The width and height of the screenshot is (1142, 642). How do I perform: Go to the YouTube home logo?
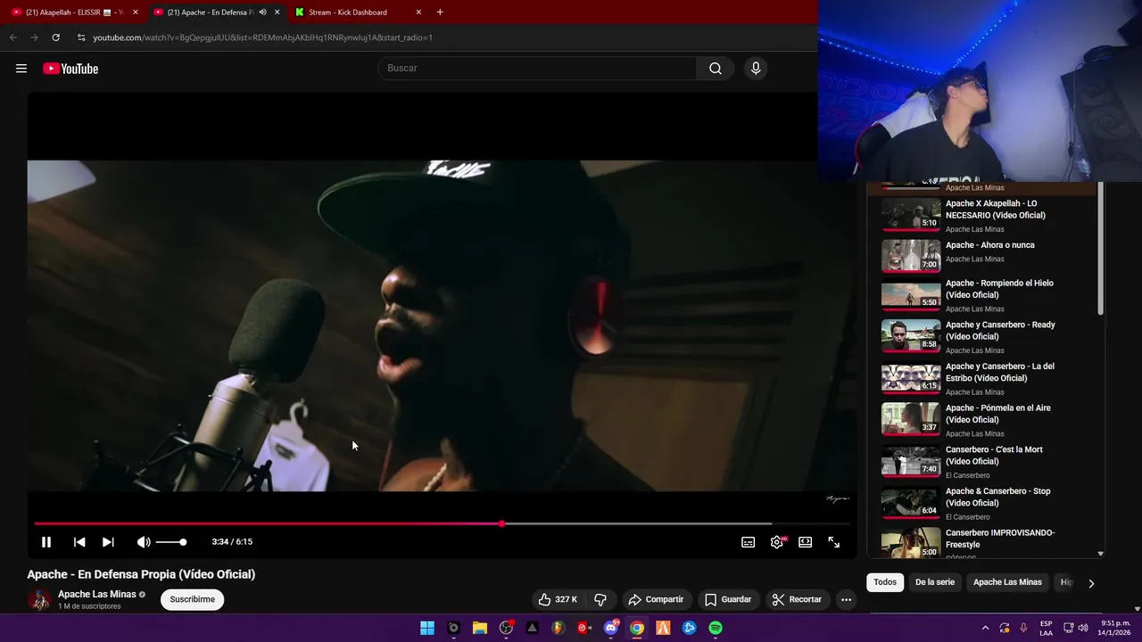[70, 69]
